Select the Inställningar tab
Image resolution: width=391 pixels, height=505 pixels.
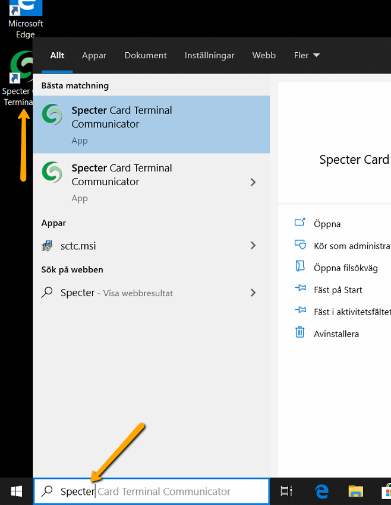[209, 55]
